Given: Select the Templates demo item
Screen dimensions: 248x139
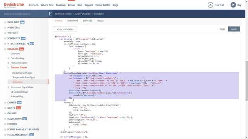Looking at the screenshot, I should 28,82.
